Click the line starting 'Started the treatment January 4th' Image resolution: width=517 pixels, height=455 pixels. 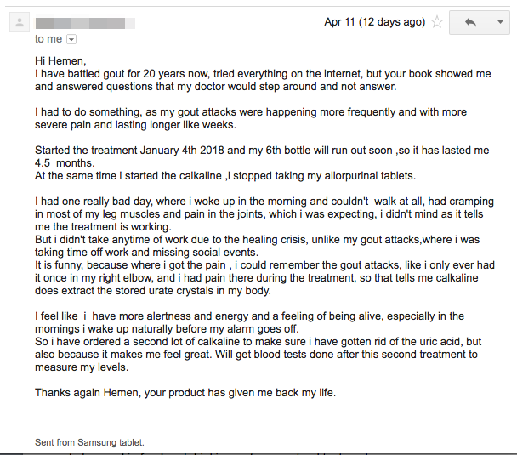coord(255,151)
